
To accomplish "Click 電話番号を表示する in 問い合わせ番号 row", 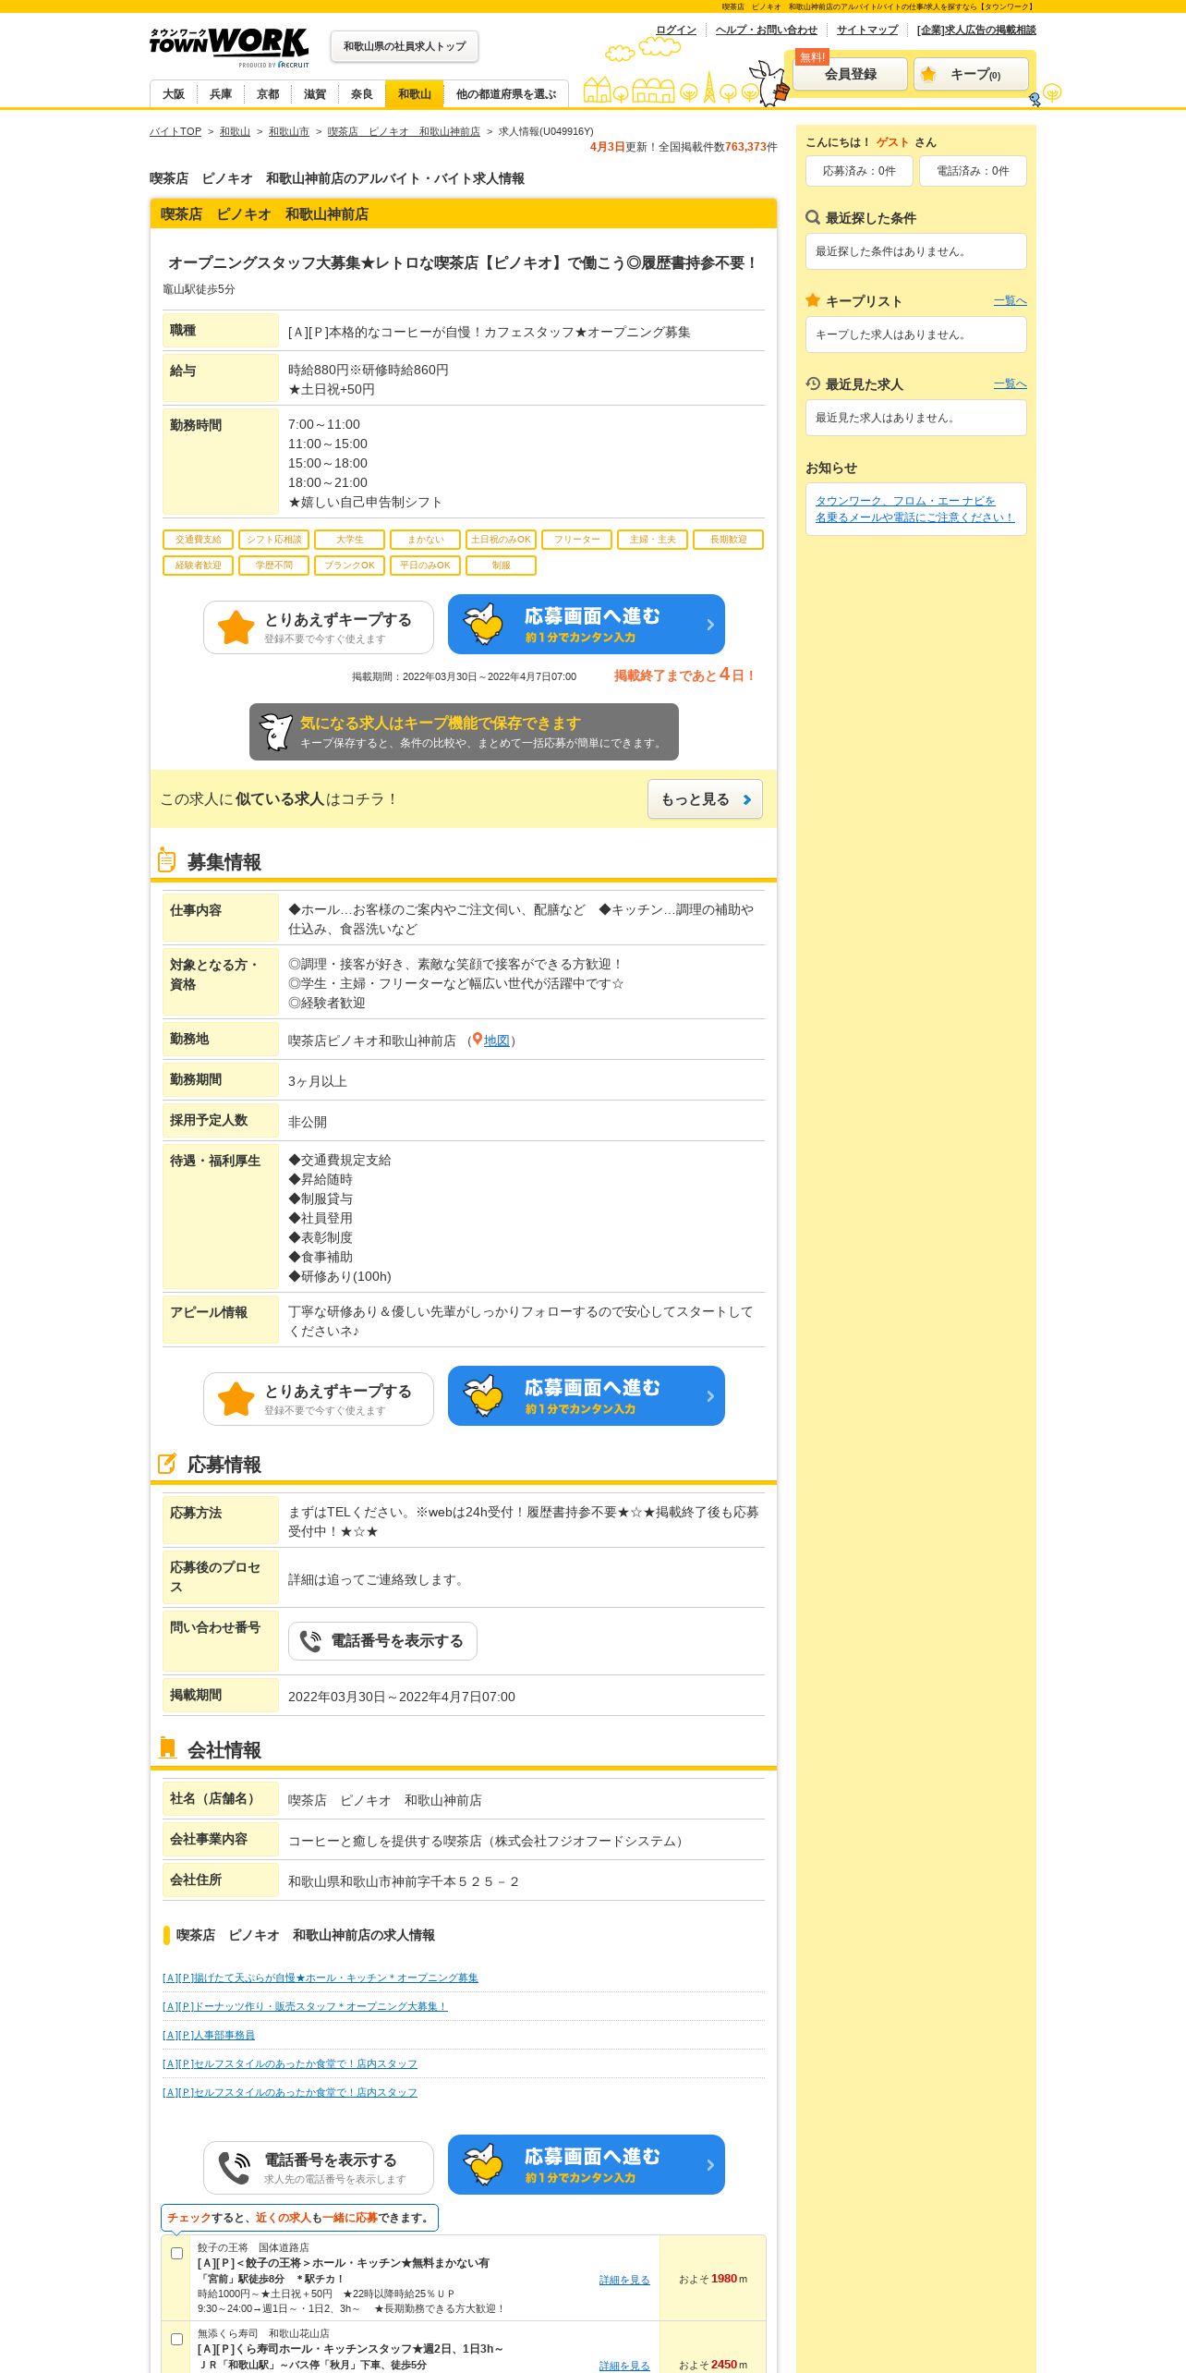I will coord(382,1641).
